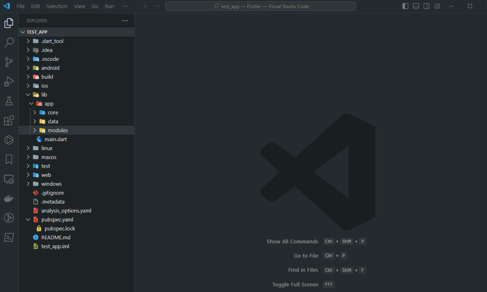The height and width of the screenshot is (292, 487).
Task: Open the Remote Explorer view
Action: pyautogui.click(x=9, y=179)
